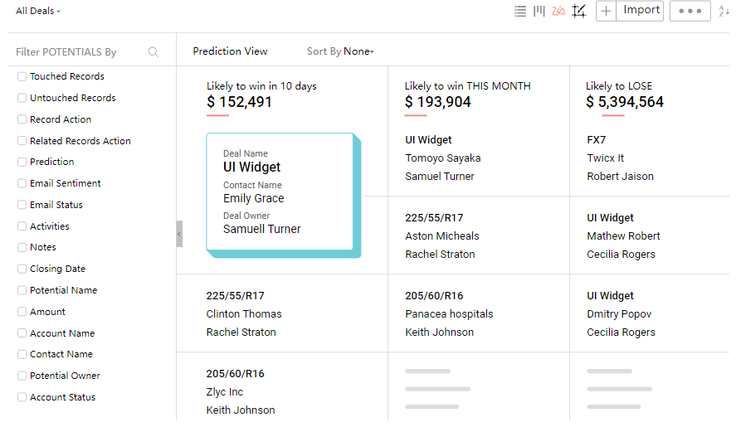Image resolution: width=741 pixels, height=432 pixels.
Task: Check the Touched Records filter
Action: 22,76
